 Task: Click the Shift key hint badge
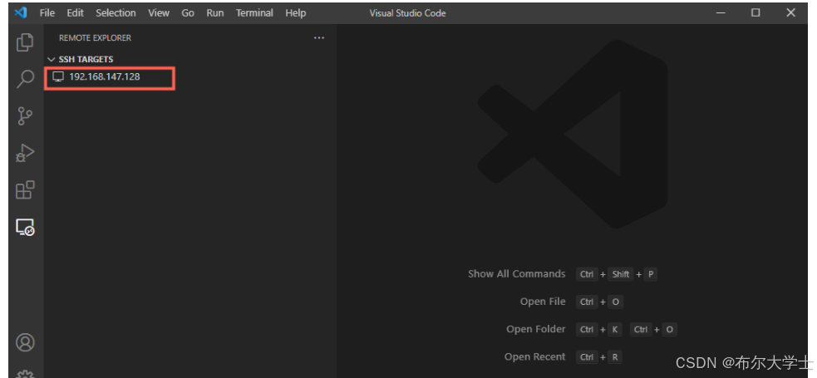[x=621, y=274]
